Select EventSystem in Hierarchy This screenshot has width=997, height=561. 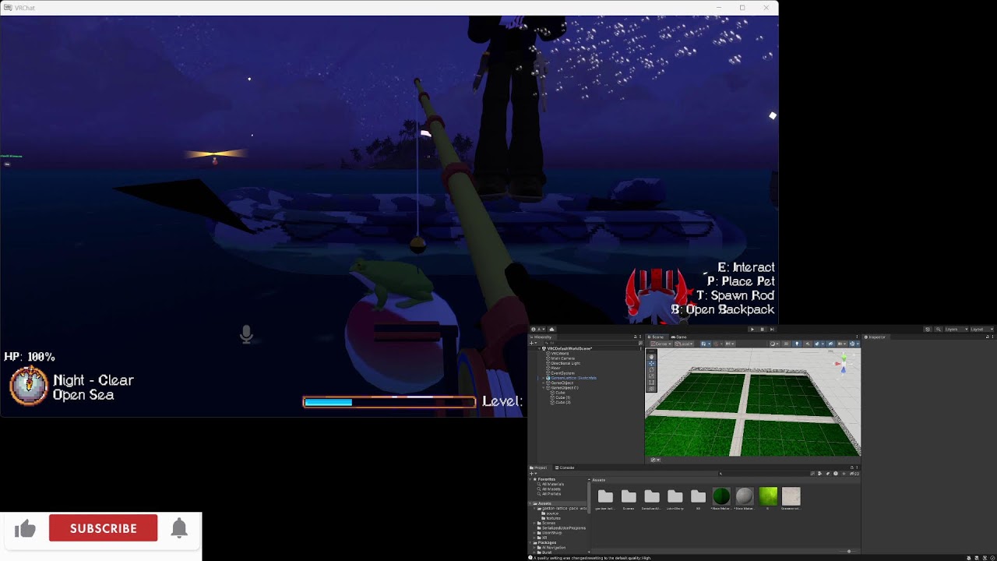pyautogui.click(x=562, y=373)
